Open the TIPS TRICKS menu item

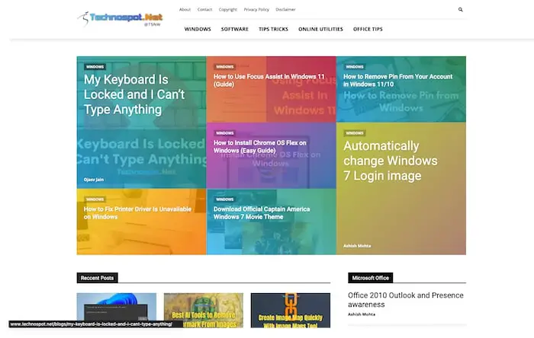pyautogui.click(x=273, y=29)
